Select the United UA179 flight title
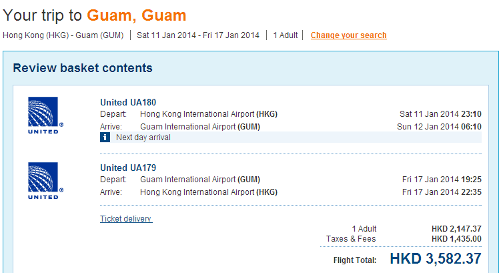Image resolution: width=503 pixels, height=273 pixels. click(128, 168)
